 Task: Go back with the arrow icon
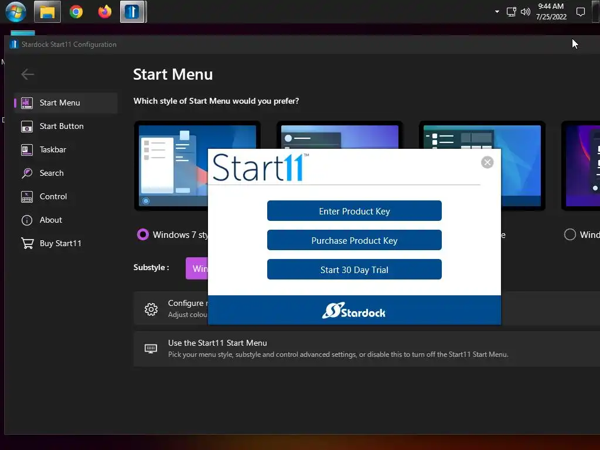click(28, 74)
